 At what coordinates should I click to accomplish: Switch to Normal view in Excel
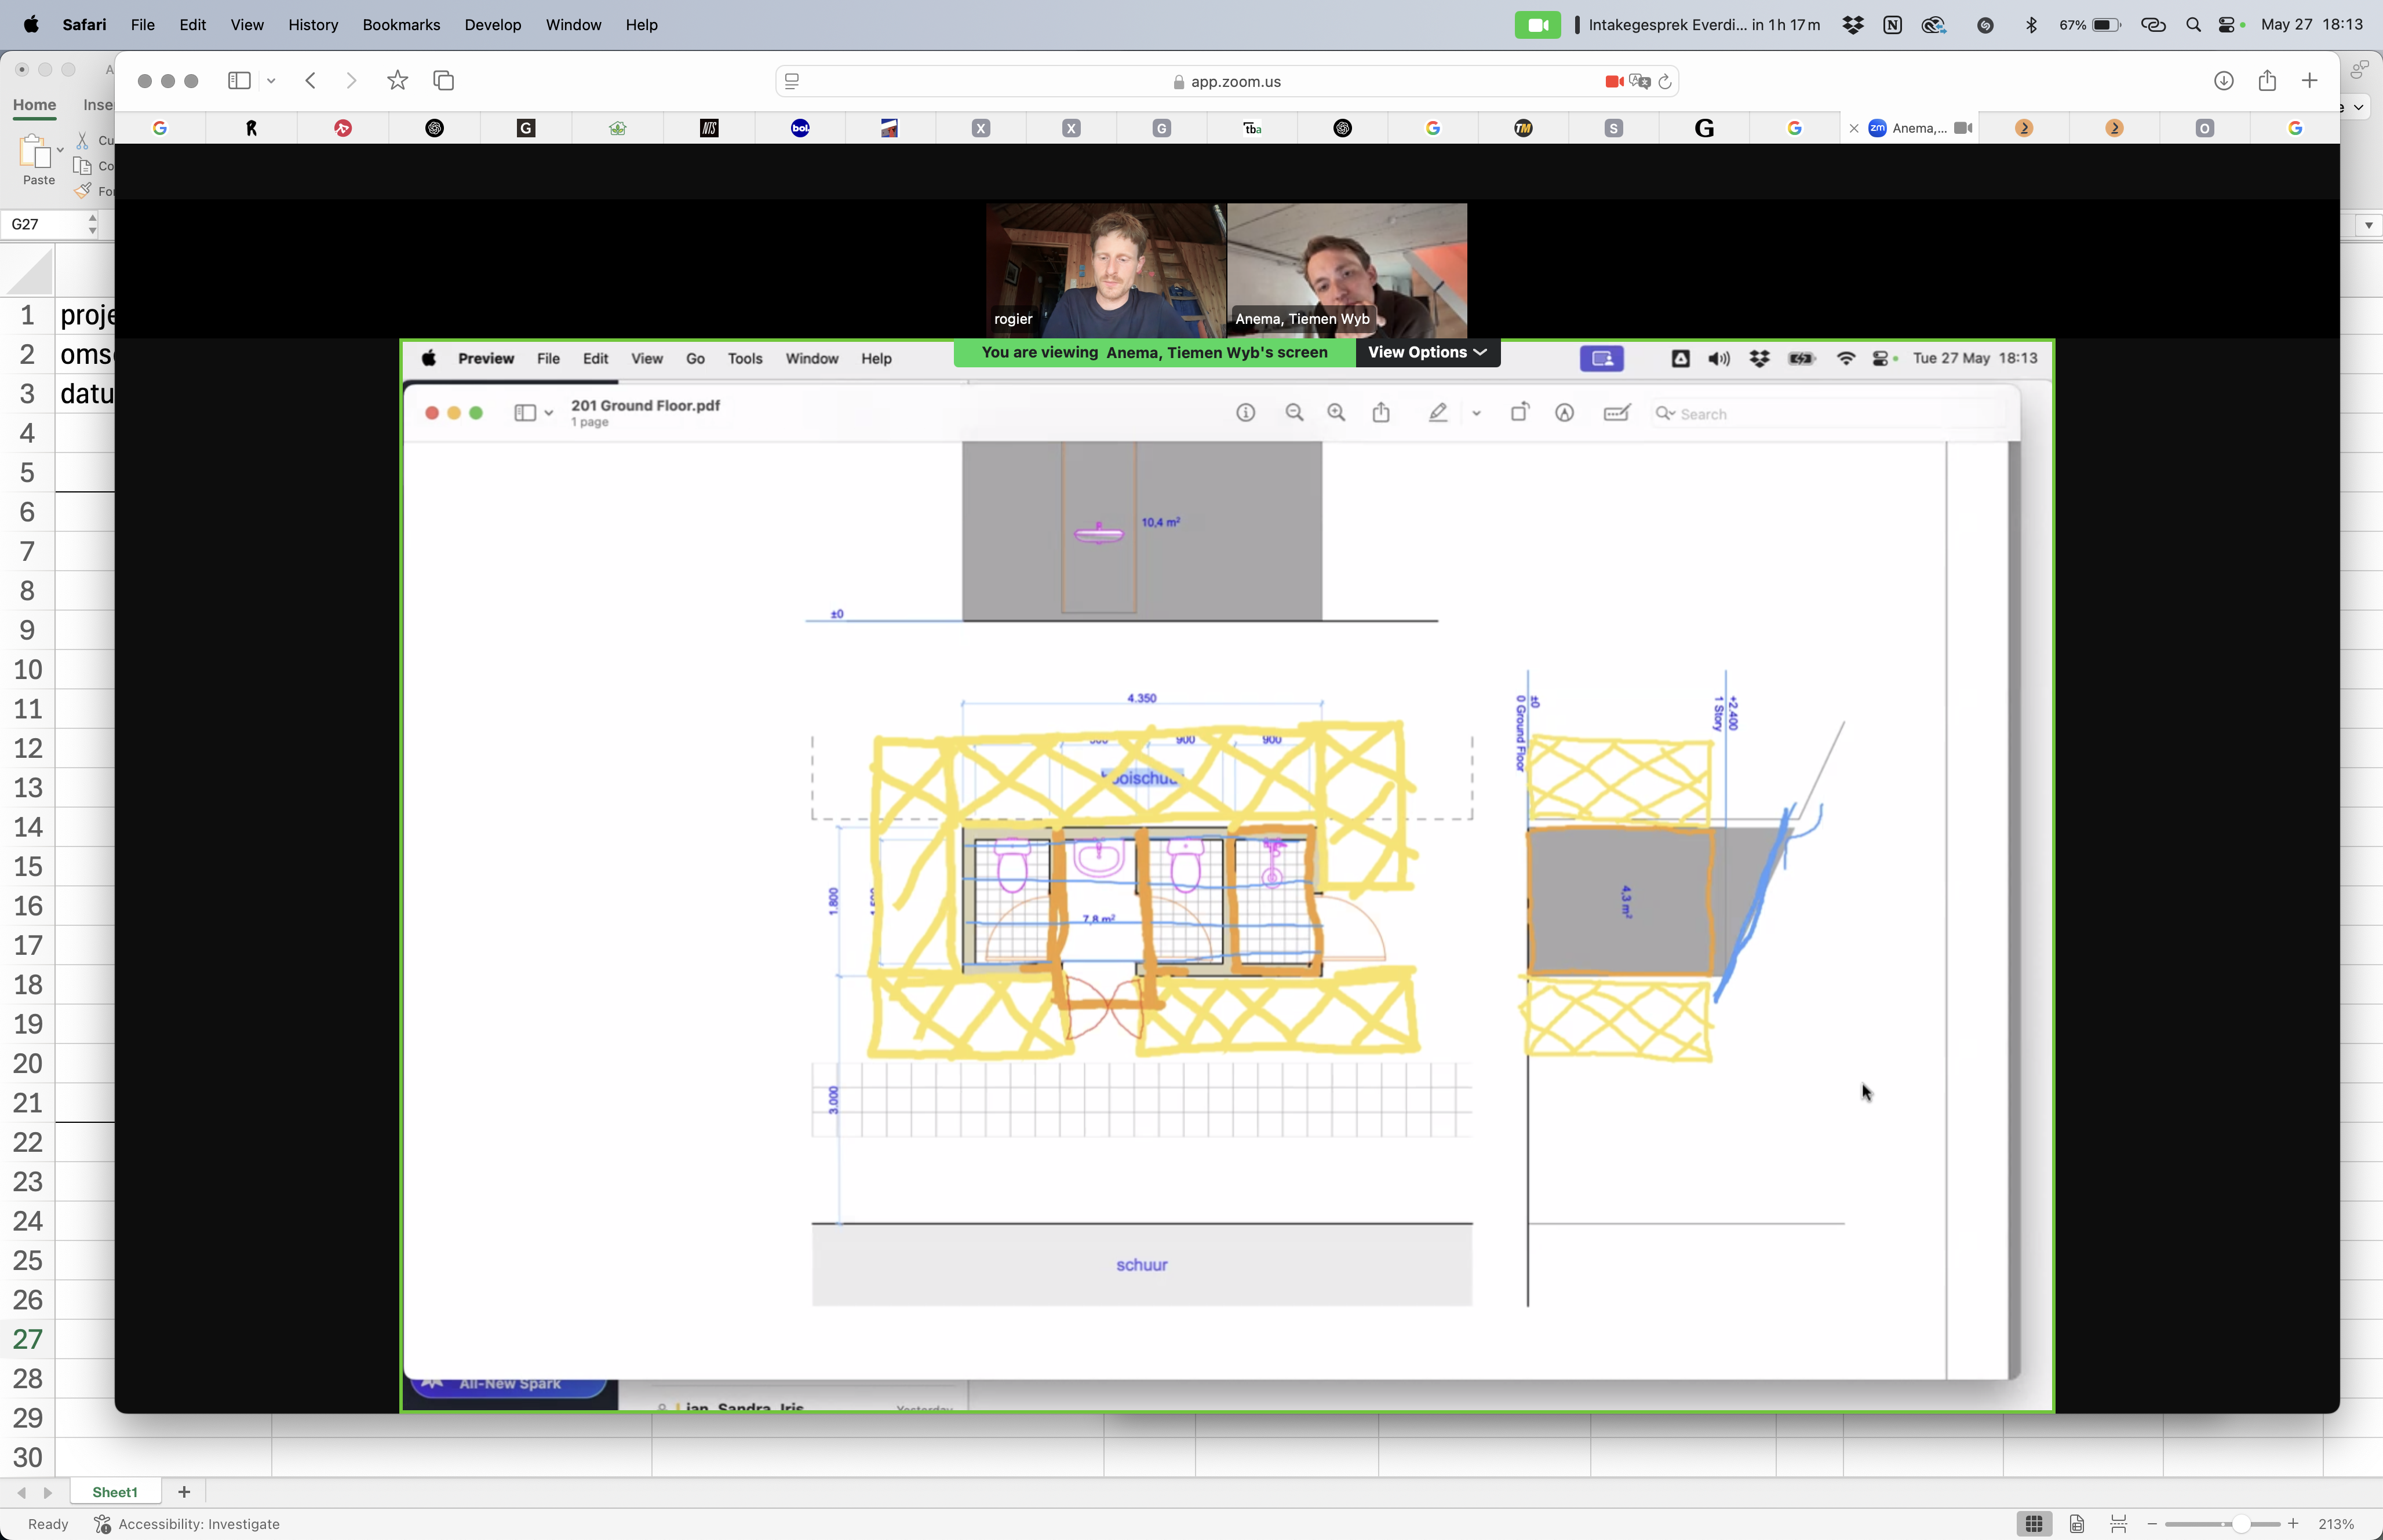click(x=2033, y=1524)
